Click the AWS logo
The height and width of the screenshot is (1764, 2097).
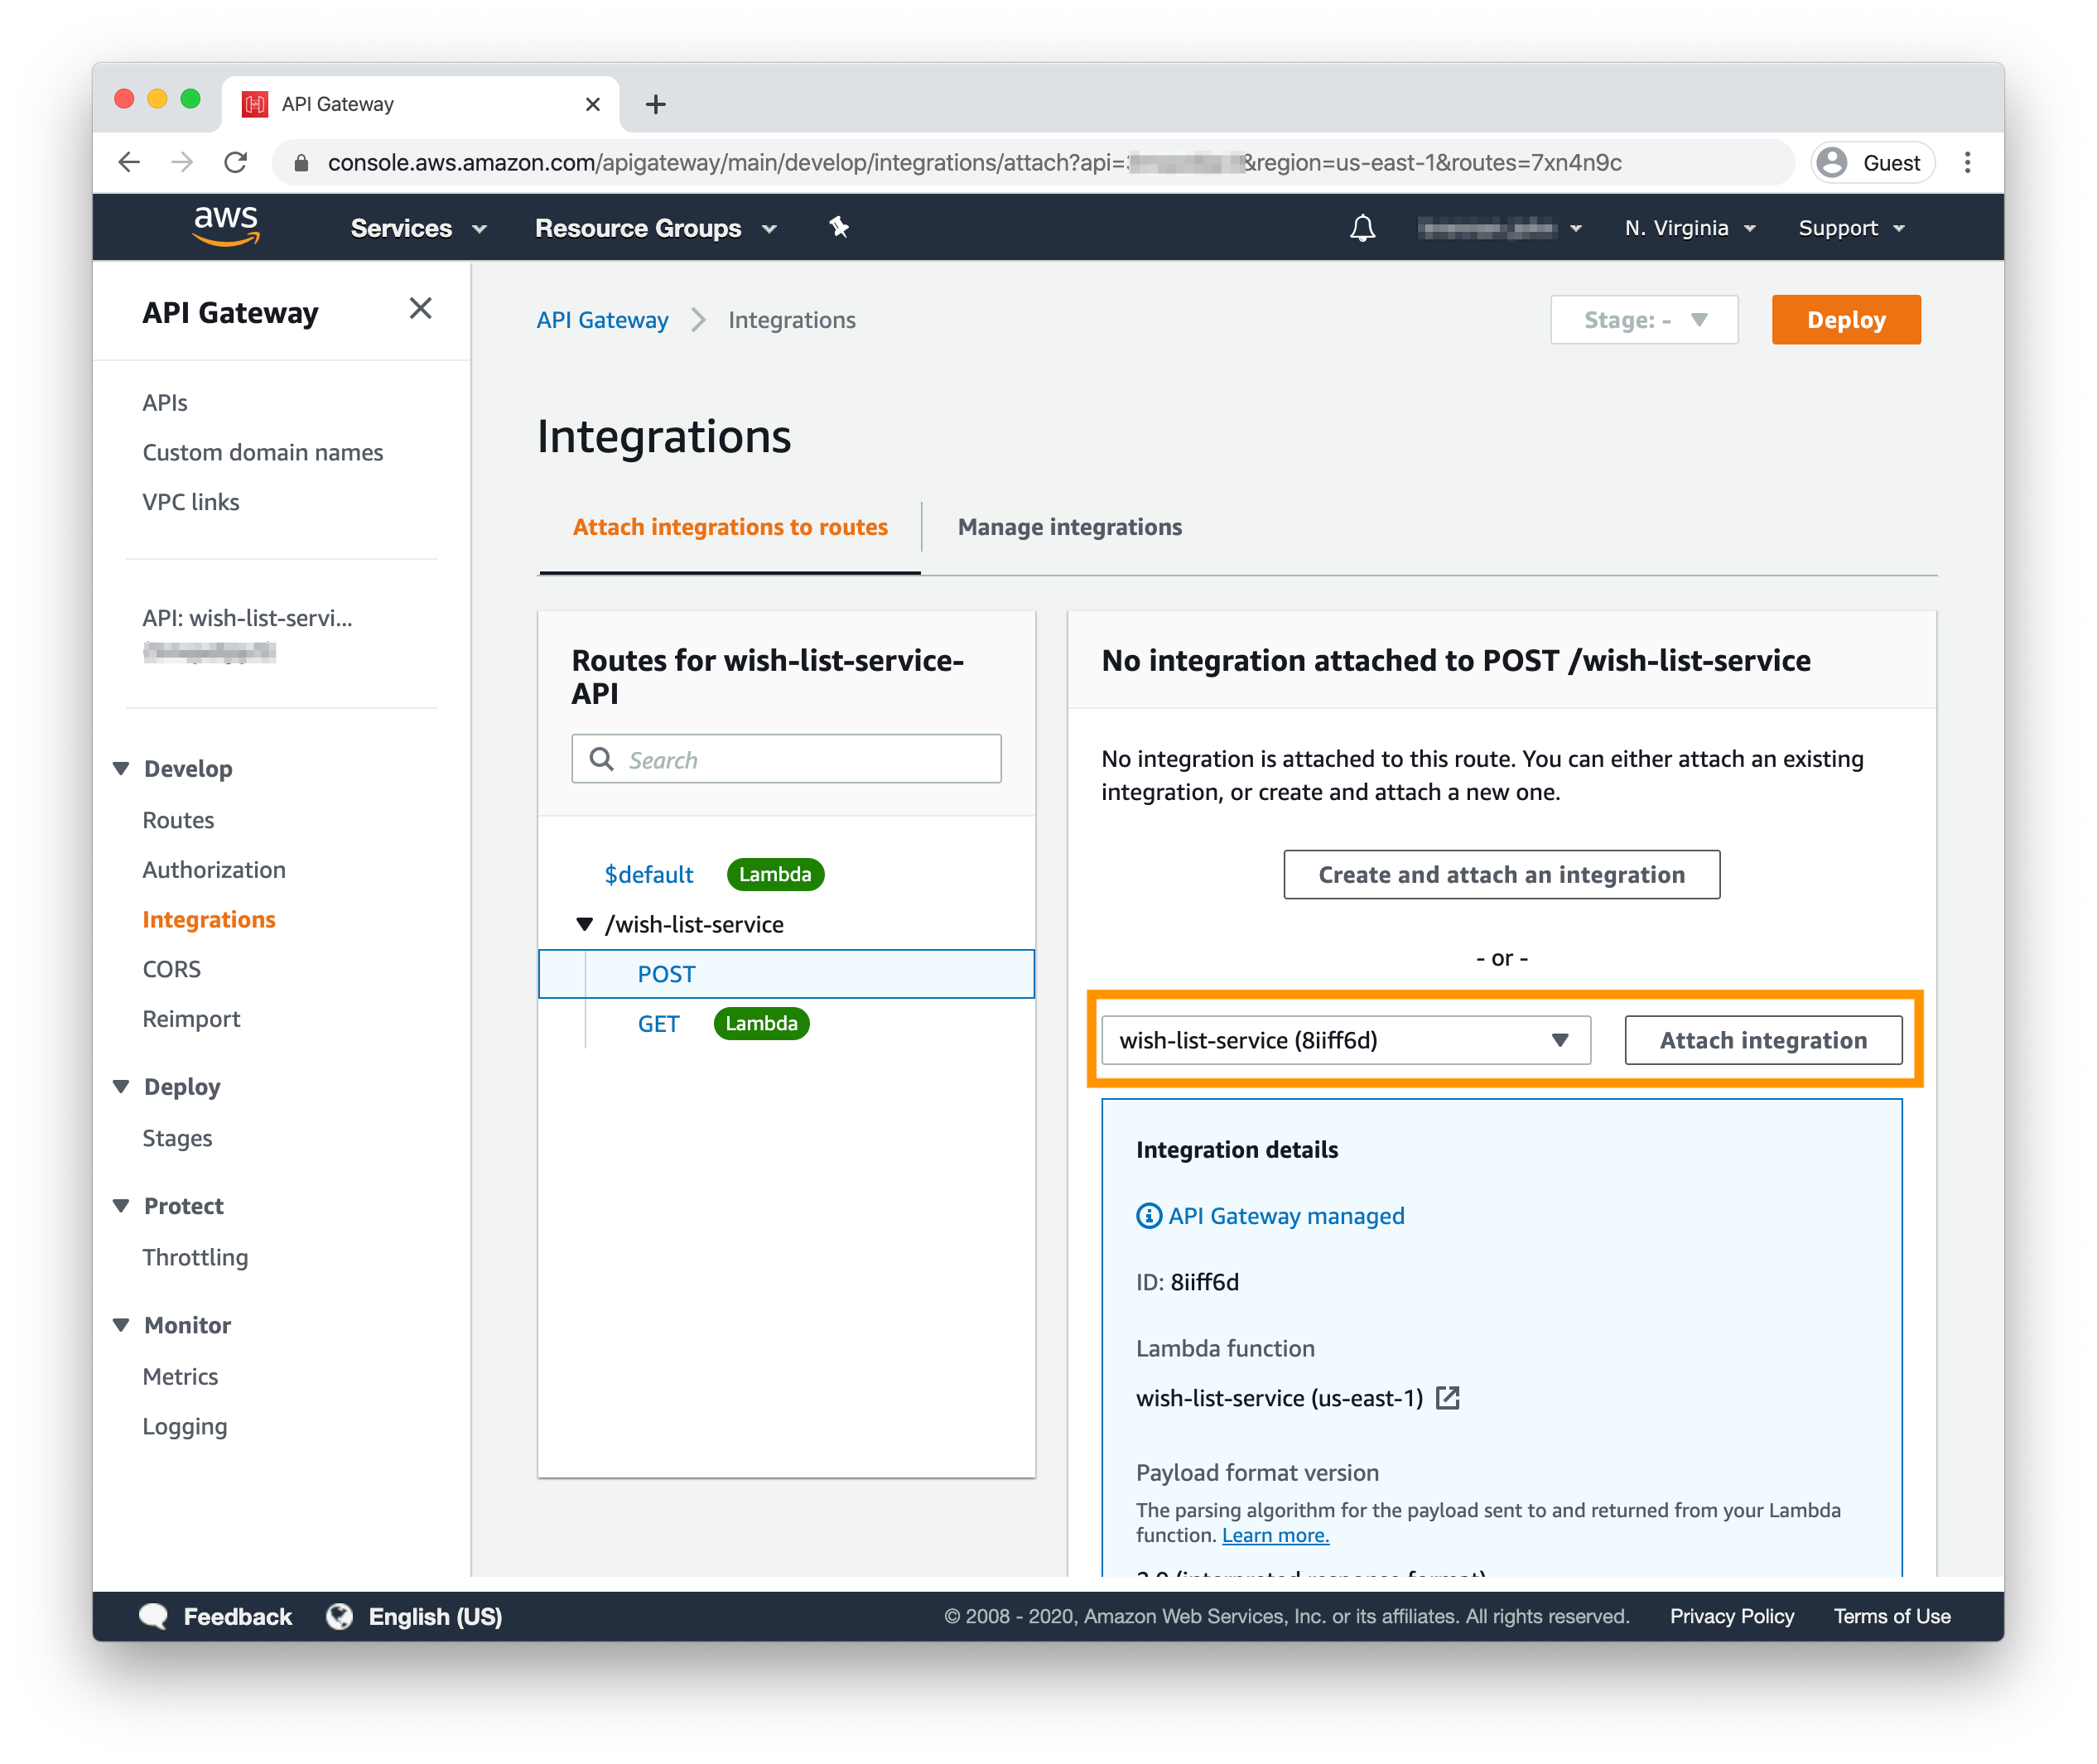point(226,226)
